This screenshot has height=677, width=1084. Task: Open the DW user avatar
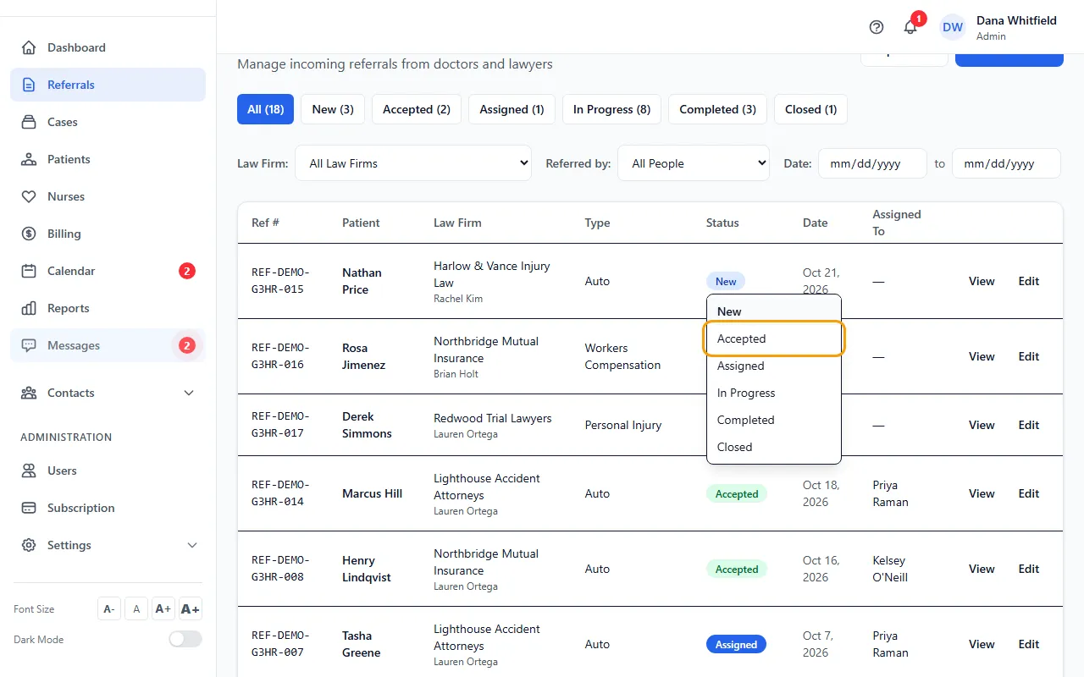pyautogui.click(x=953, y=27)
